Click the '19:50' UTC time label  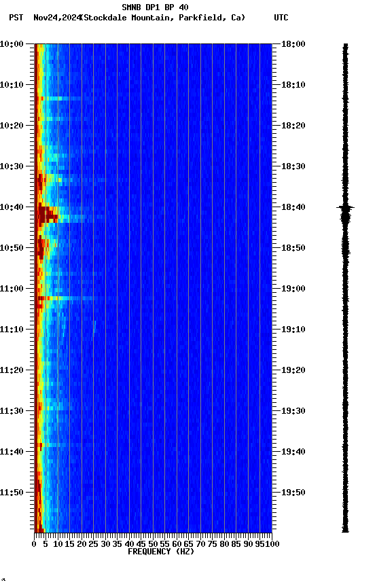(x=293, y=493)
